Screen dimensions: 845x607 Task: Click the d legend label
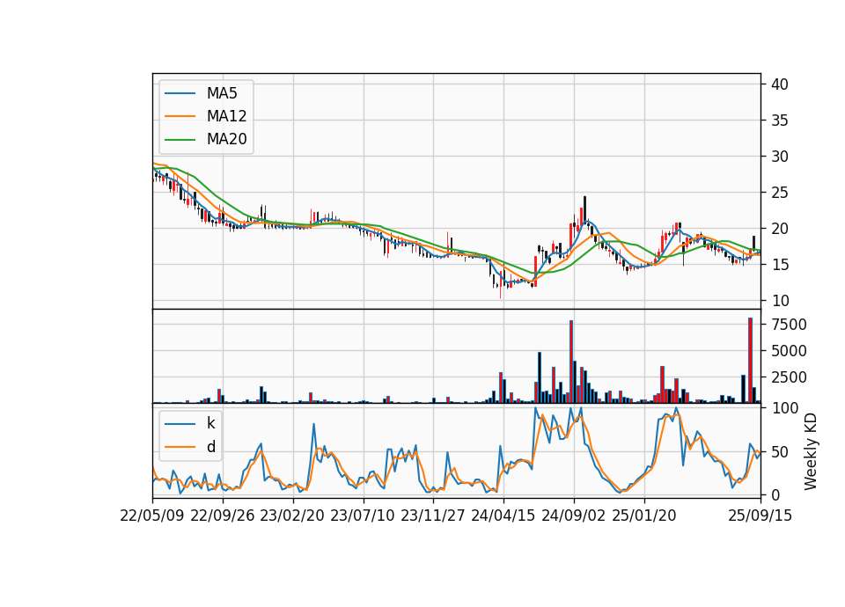[210, 447]
